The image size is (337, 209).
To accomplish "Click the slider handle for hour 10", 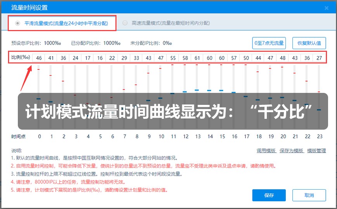I will click(160, 98).
